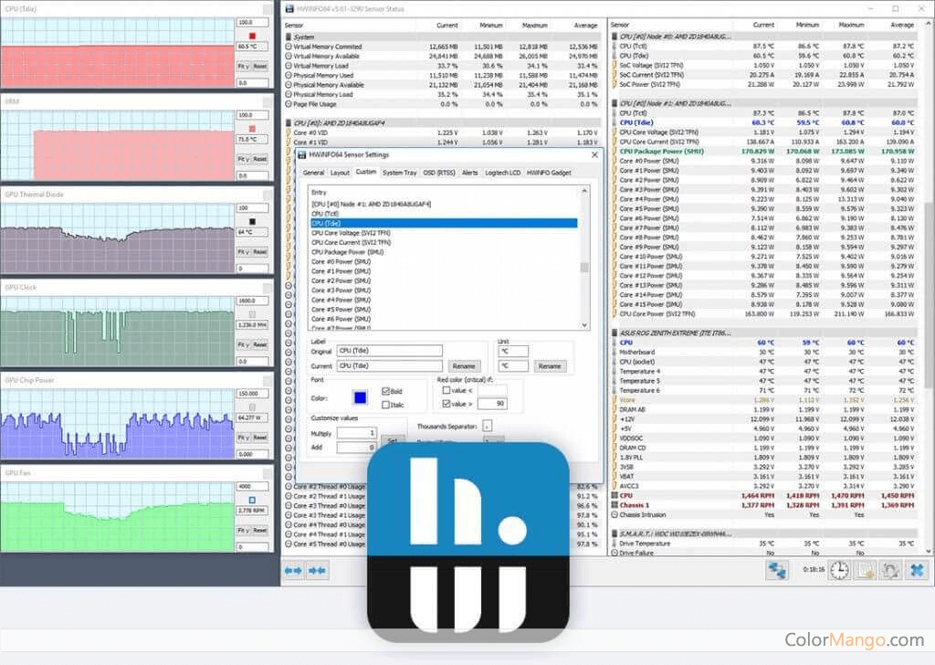Click the Current label text field
Image resolution: width=935 pixels, height=665 pixels.
pos(389,365)
